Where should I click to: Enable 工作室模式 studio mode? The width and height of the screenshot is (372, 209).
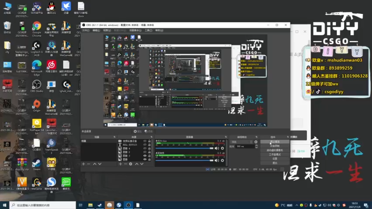275,155
